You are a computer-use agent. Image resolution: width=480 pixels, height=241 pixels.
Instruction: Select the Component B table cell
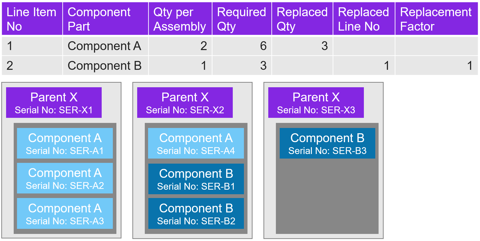click(104, 66)
